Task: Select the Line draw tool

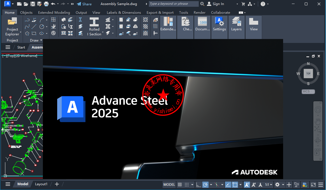Action: tap(34, 27)
